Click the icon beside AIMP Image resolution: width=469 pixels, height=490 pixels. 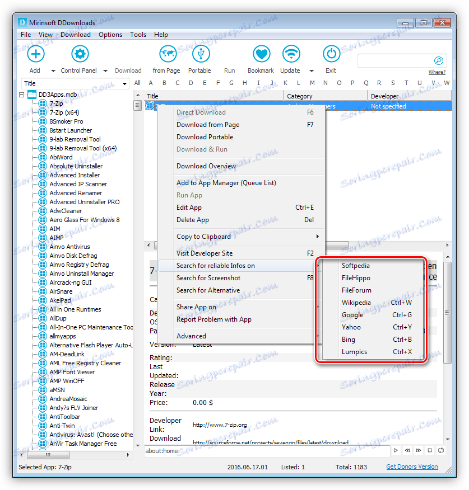42,238
